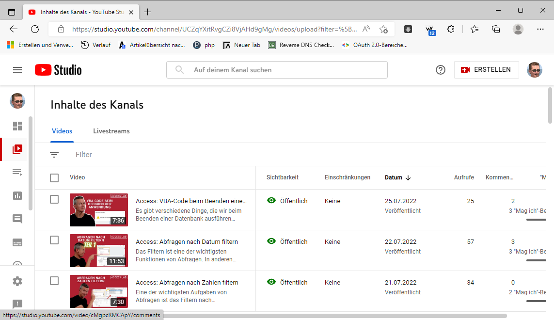Open Studio settings gear icon

(17, 281)
